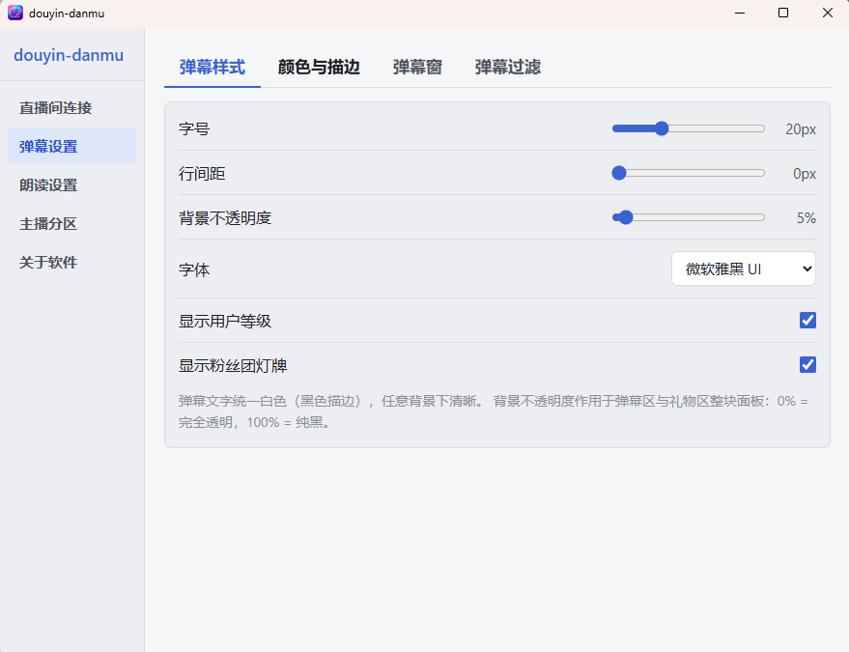Maximize the douyin-danmu window
Viewport: 849px width, 652px height.
pyautogui.click(x=783, y=13)
